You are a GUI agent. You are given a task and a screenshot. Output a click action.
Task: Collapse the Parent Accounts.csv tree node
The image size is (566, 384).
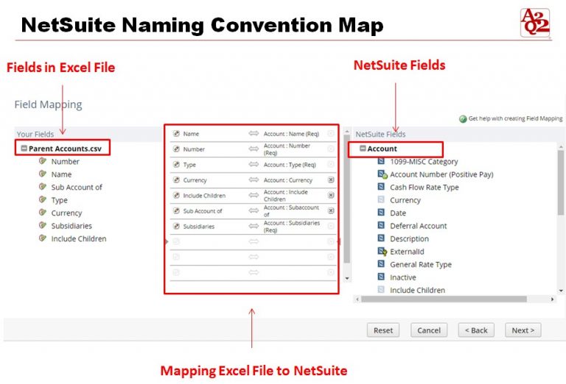click(x=24, y=149)
